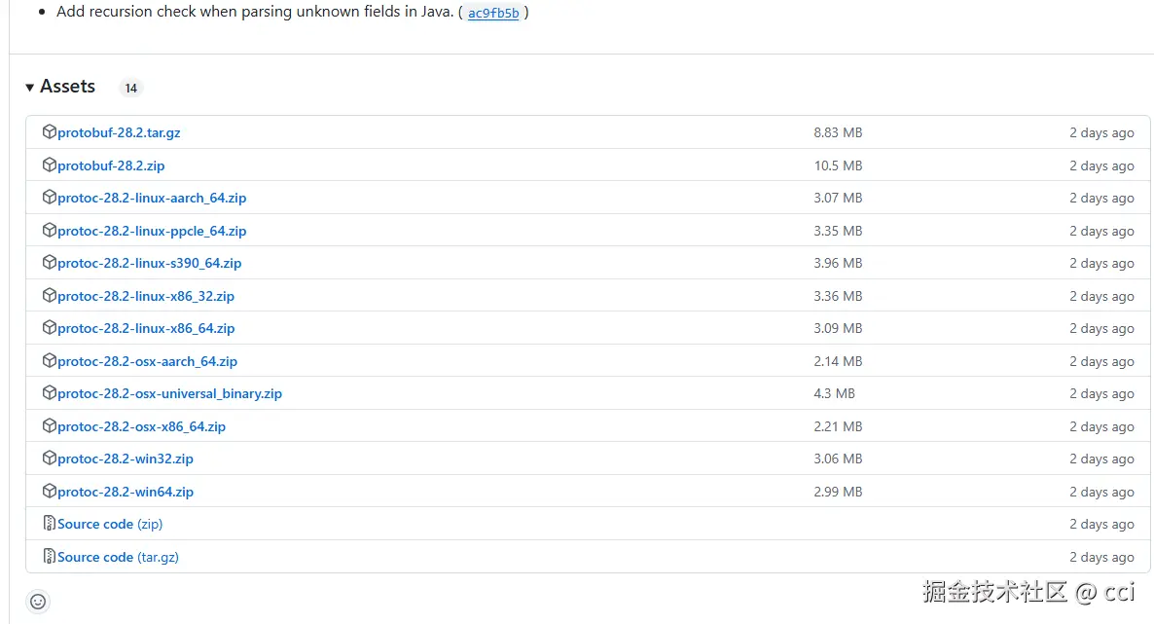Screen dimensions: 1154x624
Task: Open the emoji reaction smiley button
Action: click(x=38, y=602)
